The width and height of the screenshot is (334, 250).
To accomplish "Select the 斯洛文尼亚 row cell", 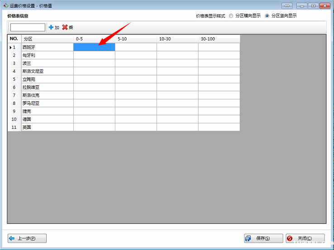I will 47,71.
